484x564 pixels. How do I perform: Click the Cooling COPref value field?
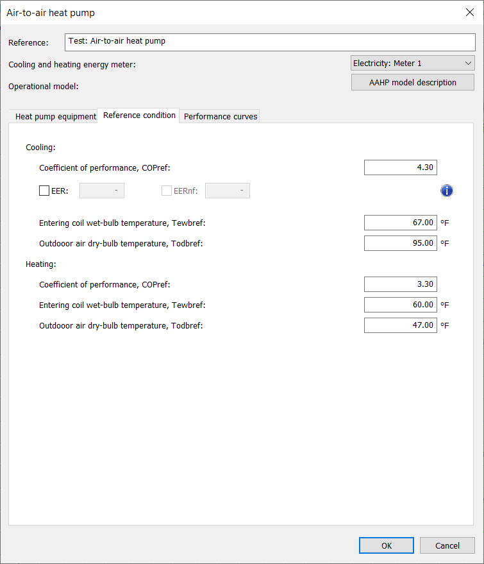pyautogui.click(x=400, y=167)
